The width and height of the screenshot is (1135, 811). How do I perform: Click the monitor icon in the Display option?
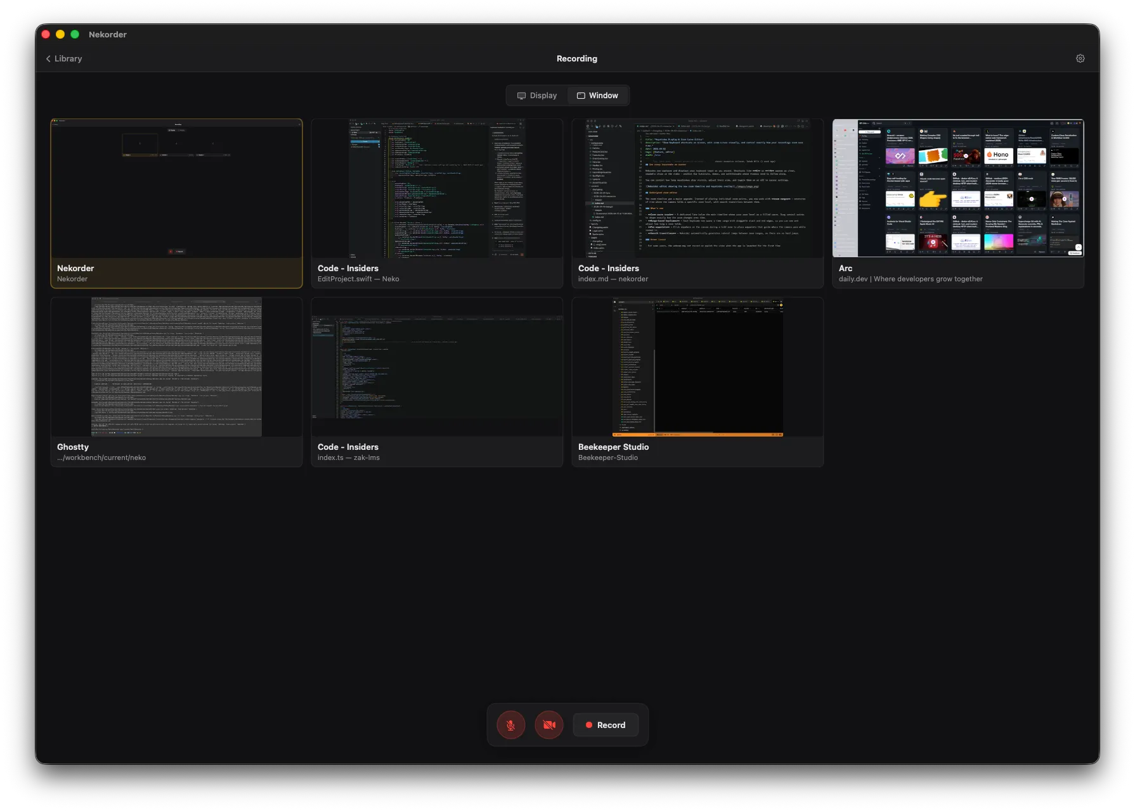tap(521, 95)
